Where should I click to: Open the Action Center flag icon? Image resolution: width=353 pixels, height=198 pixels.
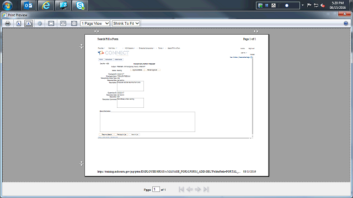click(x=309, y=5)
